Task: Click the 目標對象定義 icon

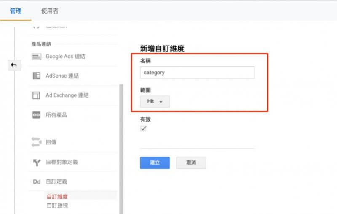Action: pos(37,163)
